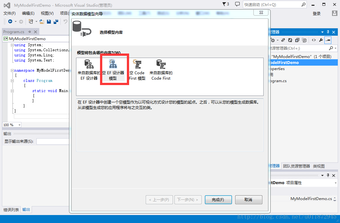Screen dimensions: 340x223
Task: Open the notifications flag icon
Action: tap(224, 4)
